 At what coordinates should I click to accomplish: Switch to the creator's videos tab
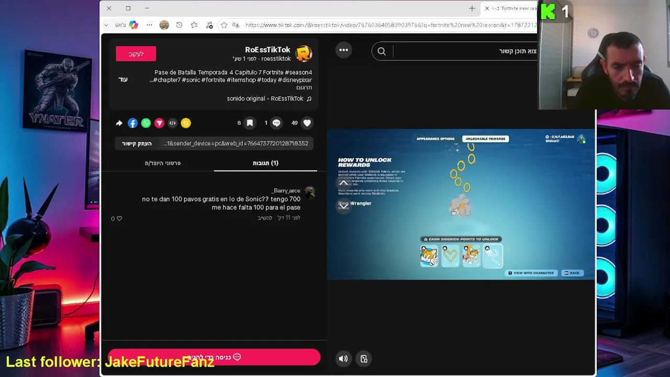click(163, 163)
